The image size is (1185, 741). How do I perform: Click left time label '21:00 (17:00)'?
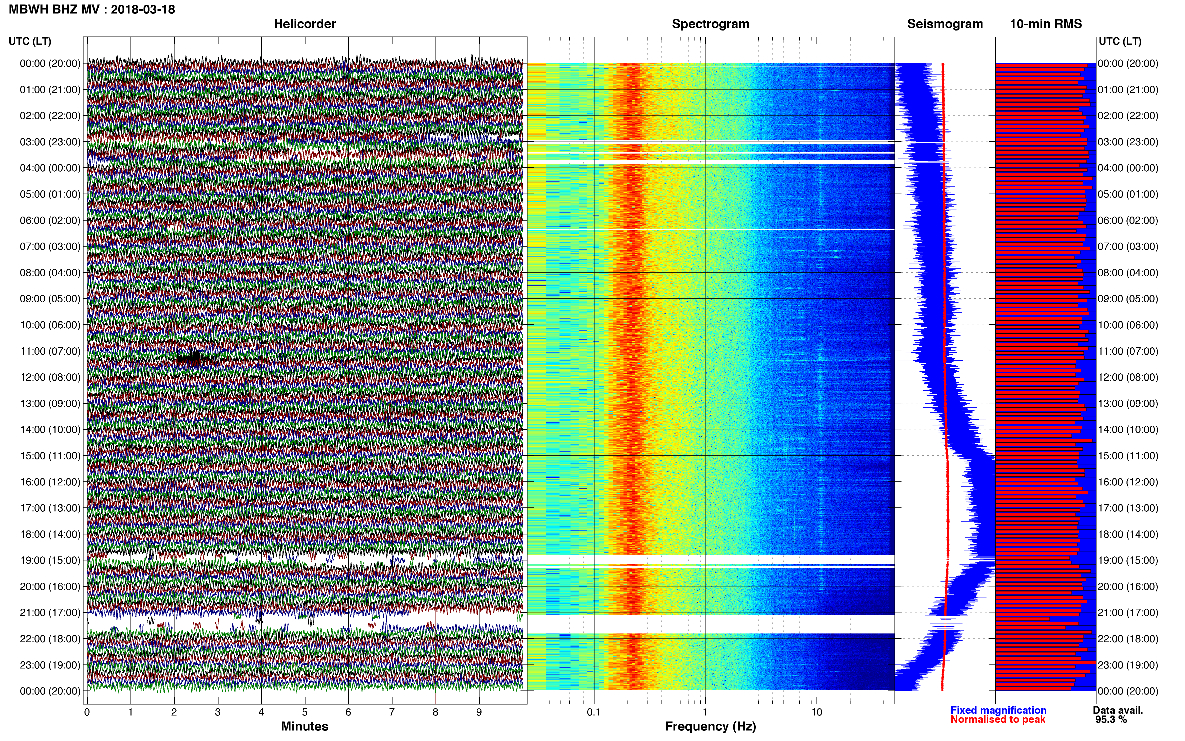click(50, 613)
